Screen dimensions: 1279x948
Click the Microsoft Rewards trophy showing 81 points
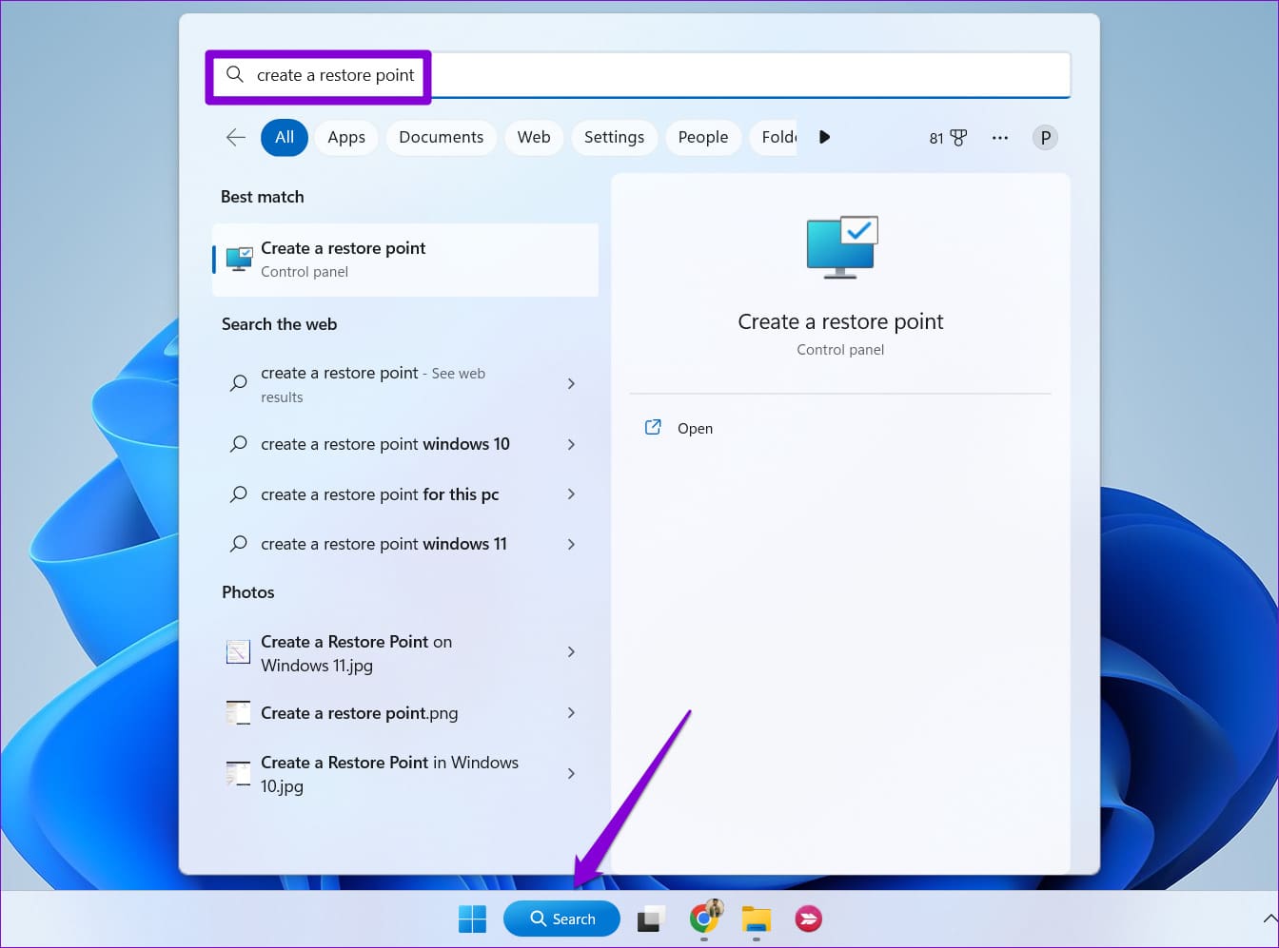(946, 137)
